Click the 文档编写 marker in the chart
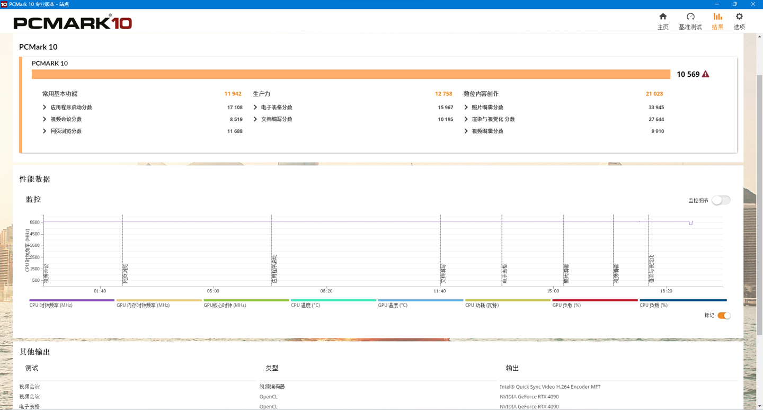 click(x=443, y=274)
